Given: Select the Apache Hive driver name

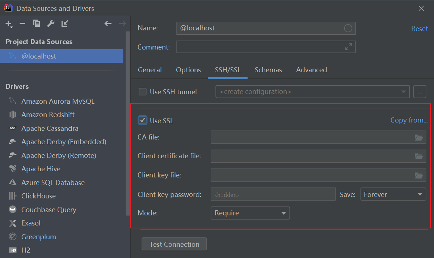Looking at the screenshot, I should point(41,169).
